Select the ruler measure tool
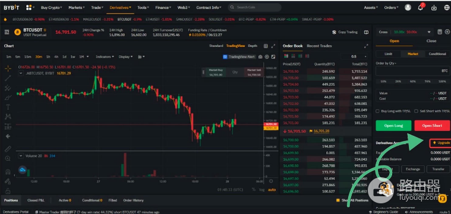 point(8,149)
